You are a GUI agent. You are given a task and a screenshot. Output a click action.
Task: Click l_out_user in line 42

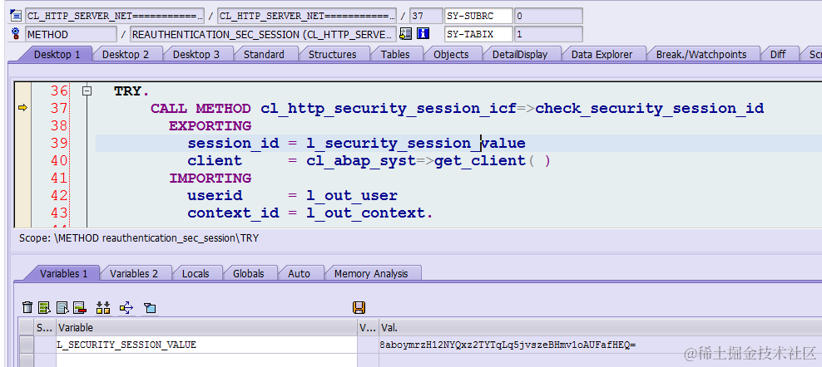click(x=352, y=196)
